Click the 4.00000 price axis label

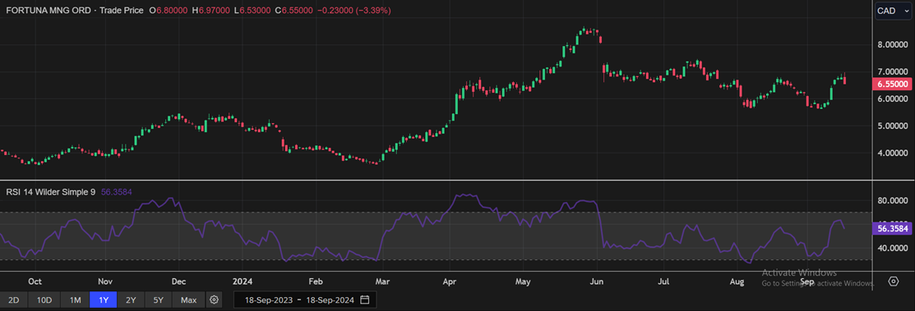click(x=892, y=153)
